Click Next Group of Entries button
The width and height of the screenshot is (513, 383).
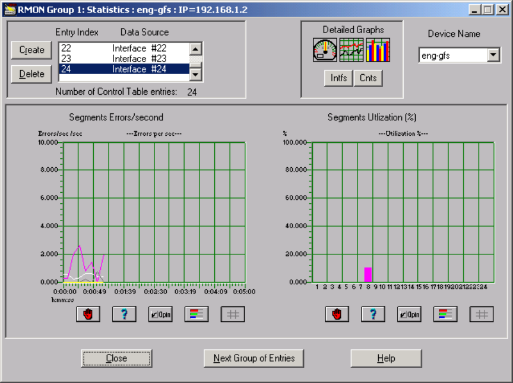254,358
